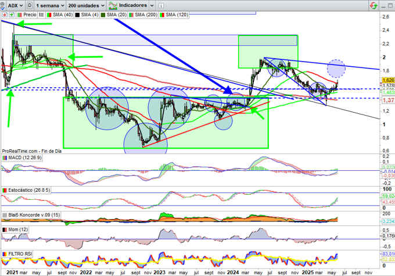Viewport: 395px width, 276px height.
Task: Click the 2023 year marker on time axis
Action: (159, 273)
